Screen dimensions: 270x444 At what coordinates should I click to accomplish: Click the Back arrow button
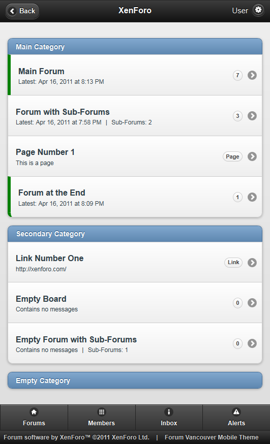[22, 11]
